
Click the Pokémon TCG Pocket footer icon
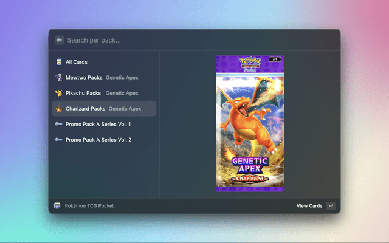coord(57,206)
